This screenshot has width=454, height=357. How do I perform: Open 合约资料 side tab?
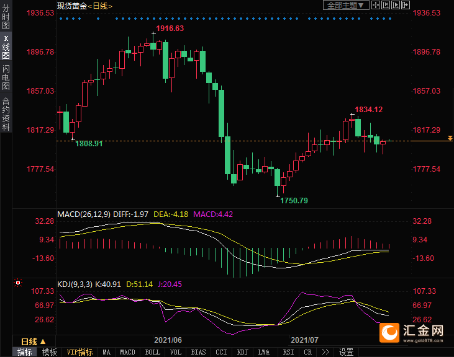(x=6, y=114)
